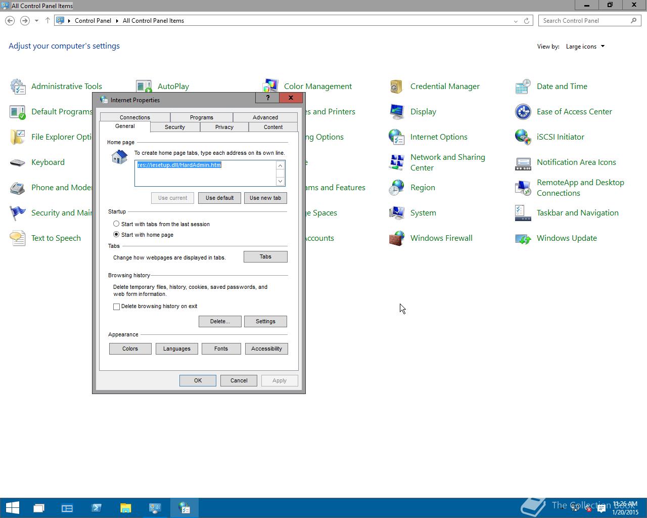Open Network and Sharing Center icon
Viewport: 647px width, 518px height.
click(397, 162)
